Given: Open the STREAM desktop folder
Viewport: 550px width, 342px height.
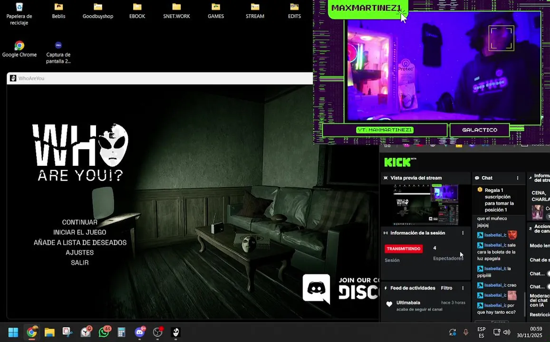Looking at the screenshot, I should click(x=255, y=11).
